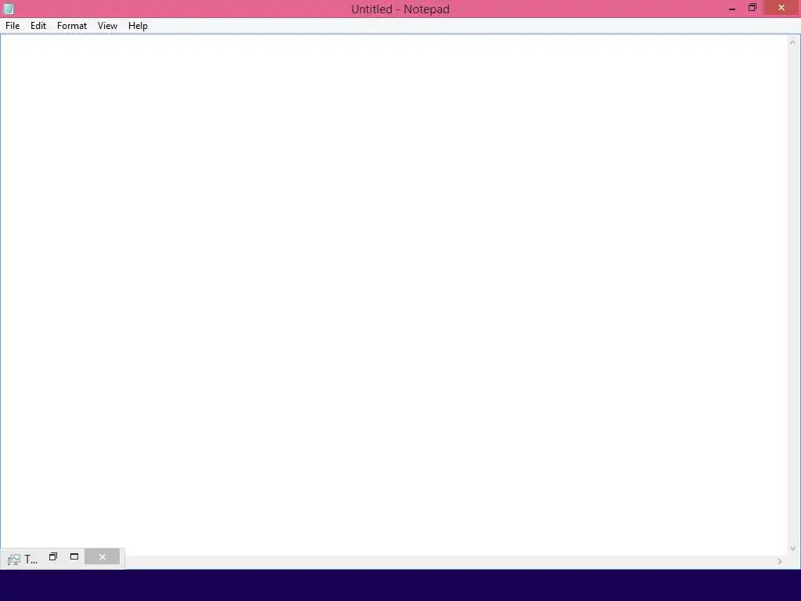
Task: Click the vertical scrollbar up arrow
Action: pos(792,42)
